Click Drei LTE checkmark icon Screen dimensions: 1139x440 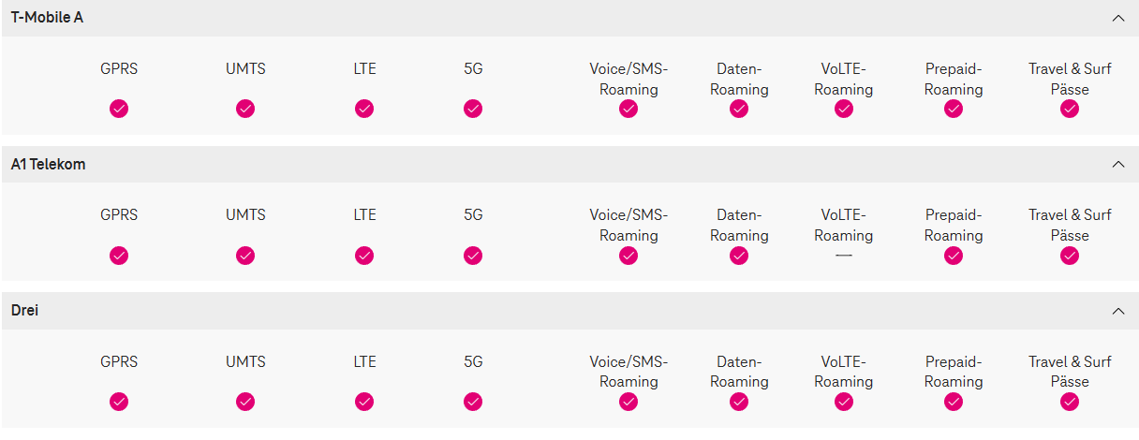coord(364,402)
